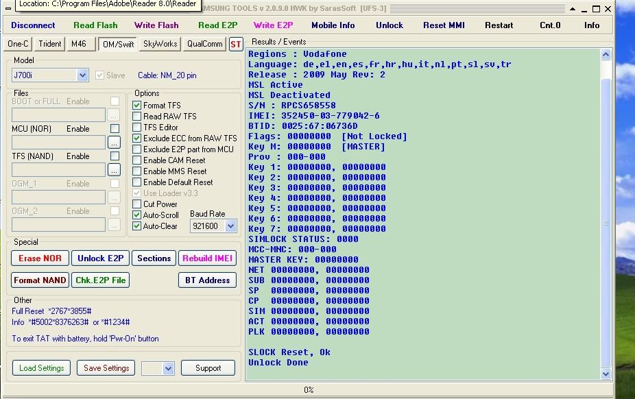The height and width of the screenshot is (399, 635).
Task: Open the Model J700i dropdown
Action: pyautogui.click(x=82, y=75)
